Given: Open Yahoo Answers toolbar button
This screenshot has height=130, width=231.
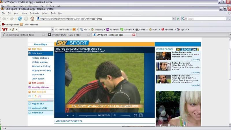Looking at the screenshot, I should coord(126,29).
